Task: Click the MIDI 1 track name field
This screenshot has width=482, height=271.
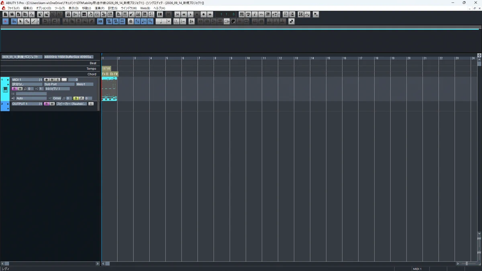Action: tap(27, 80)
